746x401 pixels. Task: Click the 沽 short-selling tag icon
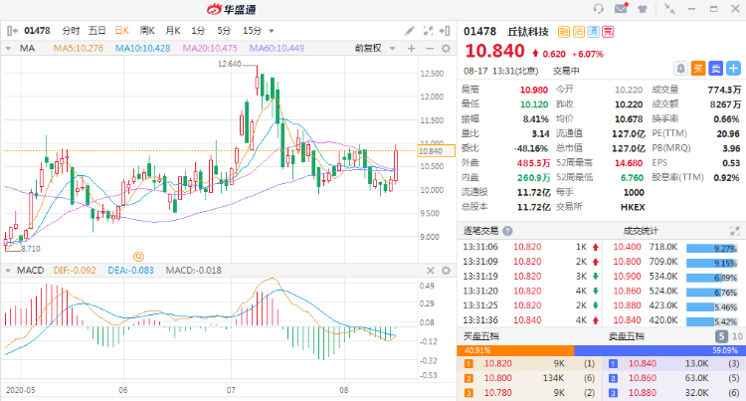tap(579, 32)
